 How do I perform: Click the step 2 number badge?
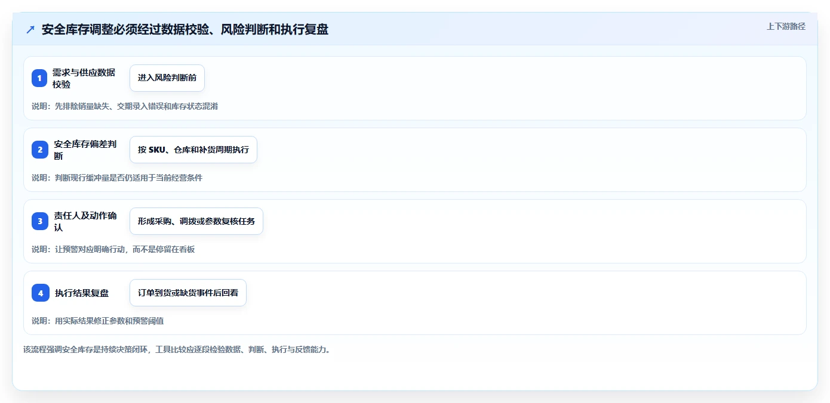click(40, 150)
